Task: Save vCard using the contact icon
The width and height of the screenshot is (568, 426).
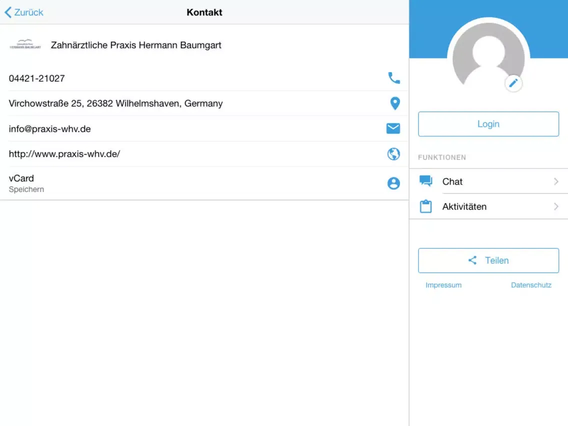Action: [393, 183]
